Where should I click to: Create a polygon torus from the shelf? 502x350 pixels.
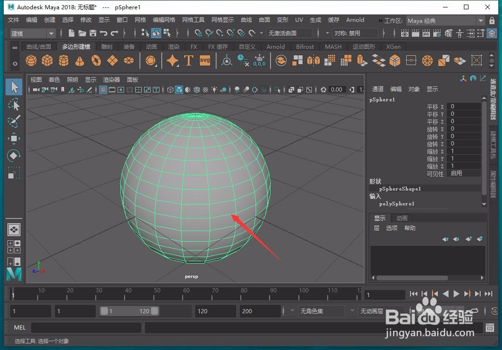click(x=96, y=60)
